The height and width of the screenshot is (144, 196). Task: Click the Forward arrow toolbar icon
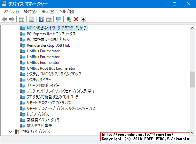click(12, 19)
